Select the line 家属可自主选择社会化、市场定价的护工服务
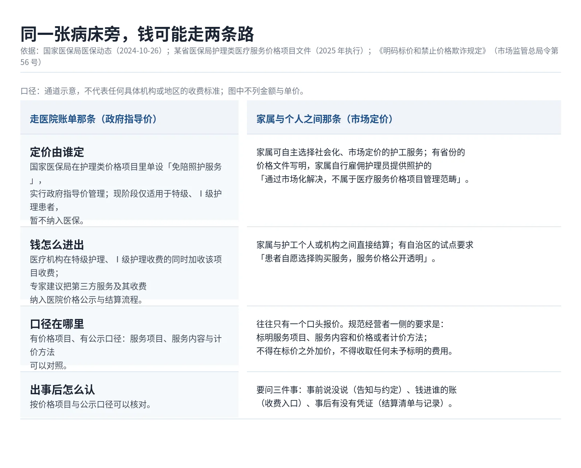This screenshot has width=581, height=468. 340,152
